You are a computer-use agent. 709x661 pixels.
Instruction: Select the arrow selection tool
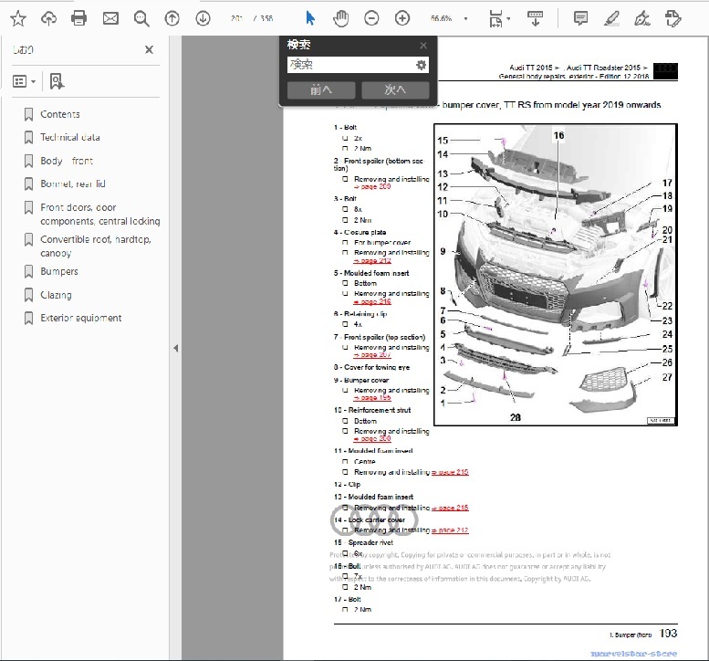coord(310,18)
